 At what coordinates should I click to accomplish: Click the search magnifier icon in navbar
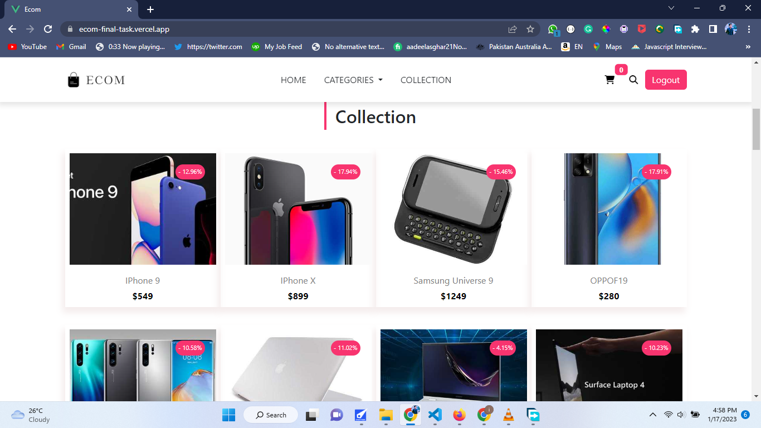click(633, 80)
